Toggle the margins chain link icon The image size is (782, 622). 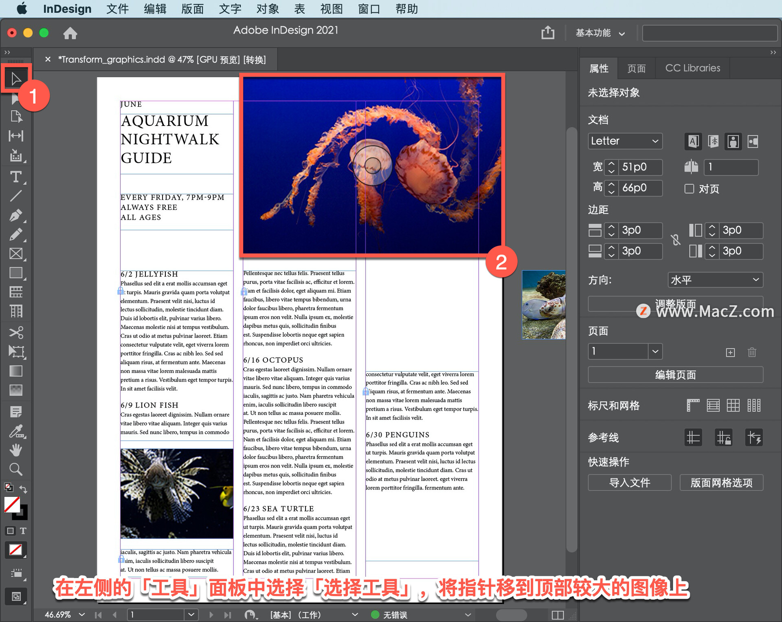[675, 240]
